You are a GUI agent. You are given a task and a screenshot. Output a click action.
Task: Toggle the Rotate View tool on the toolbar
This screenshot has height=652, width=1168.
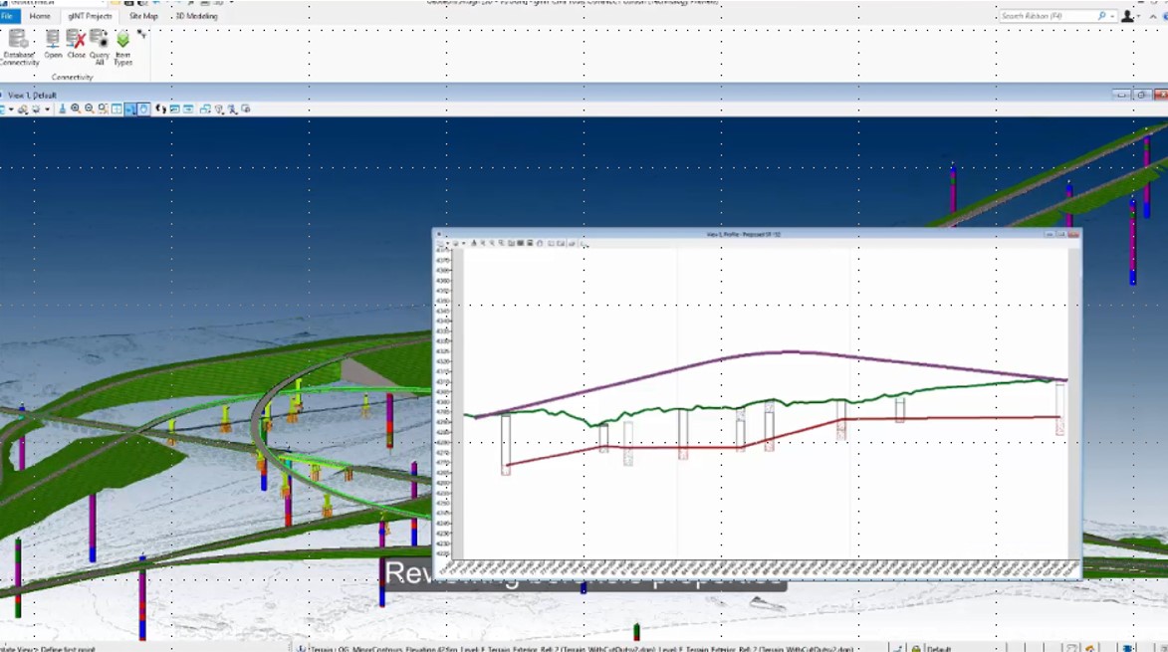(130, 108)
